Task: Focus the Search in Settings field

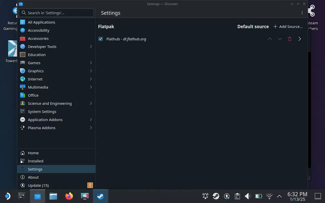Action: (x=56, y=13)
